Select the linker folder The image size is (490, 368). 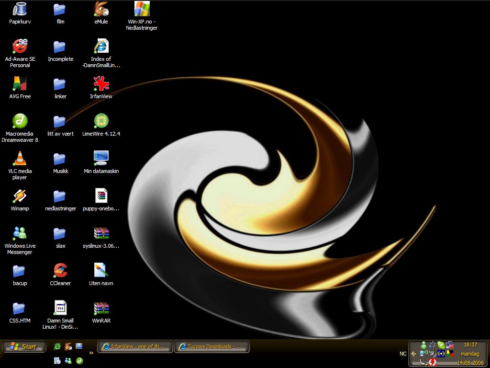tap(60, 88)
